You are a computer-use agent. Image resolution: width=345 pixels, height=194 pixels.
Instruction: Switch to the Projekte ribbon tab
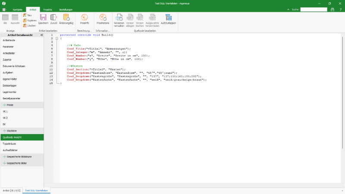coord(47,9)
